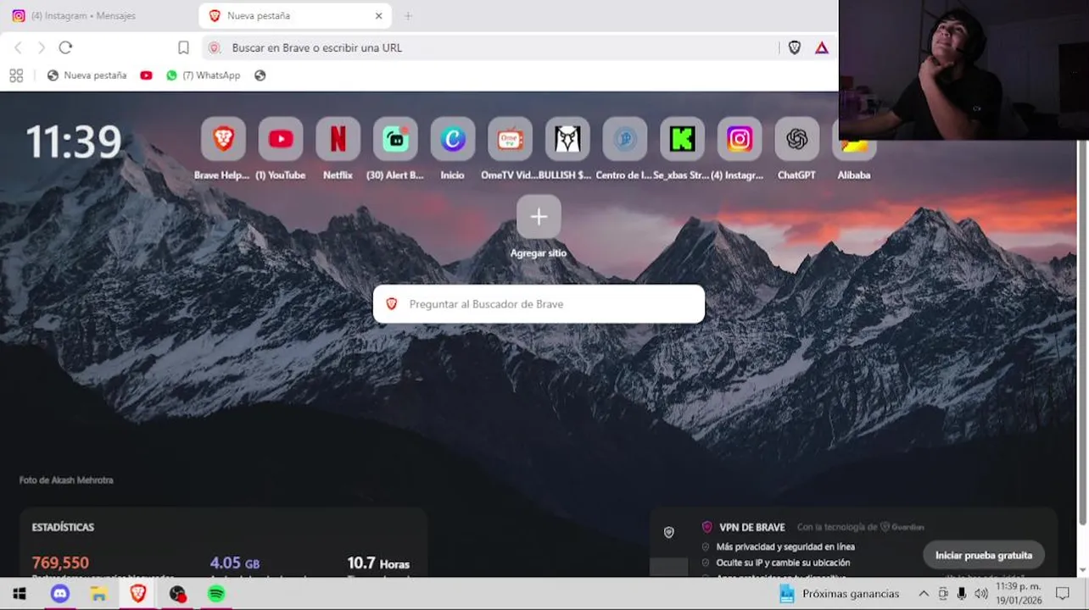Click the 10.7 Horas time stat
The image size is (1089, 610).
point(378,563)
